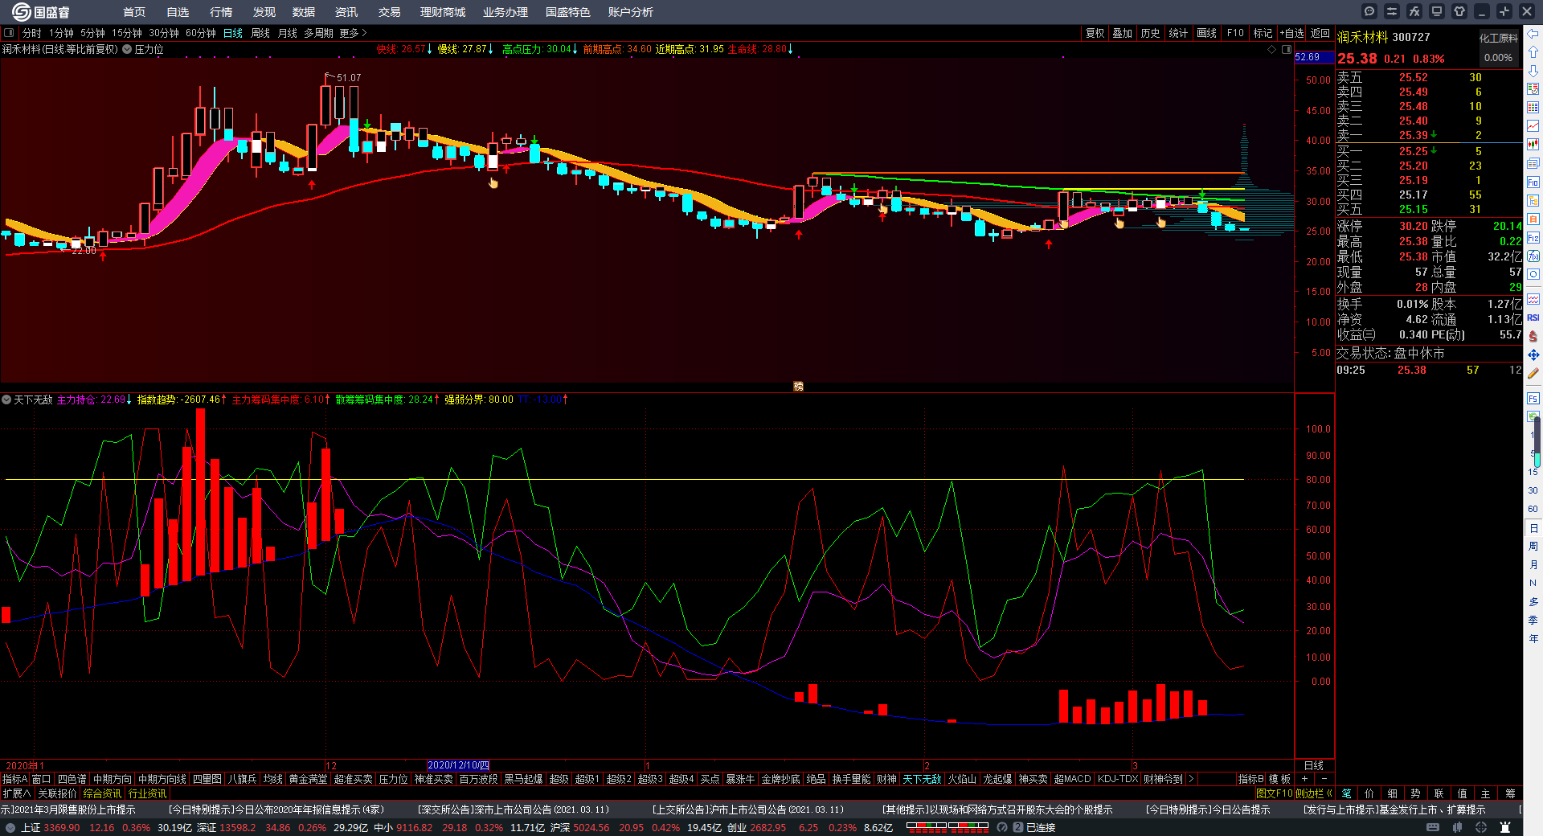Click the settings sliders icon in title bar
1543x836 pixels.
pyautogui.click(x=1392, y=11)
